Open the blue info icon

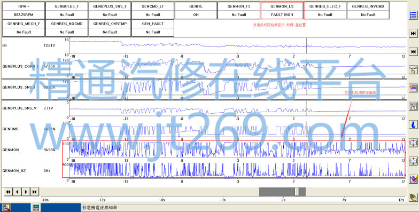tap(413, 124)
